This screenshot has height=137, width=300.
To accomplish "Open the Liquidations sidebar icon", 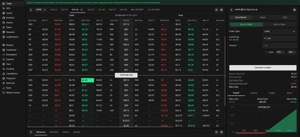I will point(3,74).
